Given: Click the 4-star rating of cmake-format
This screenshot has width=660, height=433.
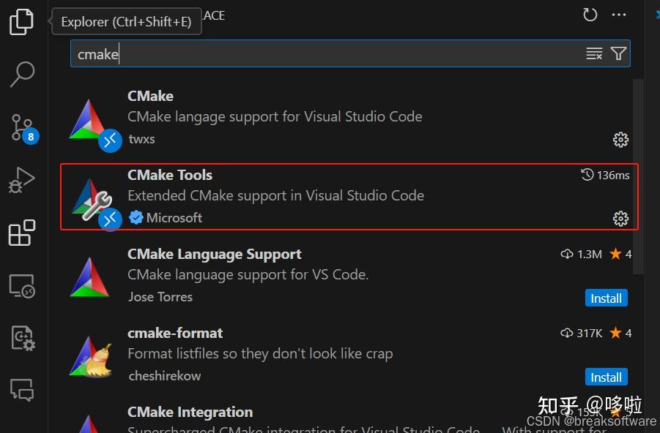Looking at the screenshot, I should tap(622, 333).
